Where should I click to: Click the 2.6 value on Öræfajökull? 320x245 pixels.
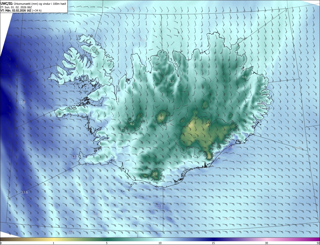209,157
